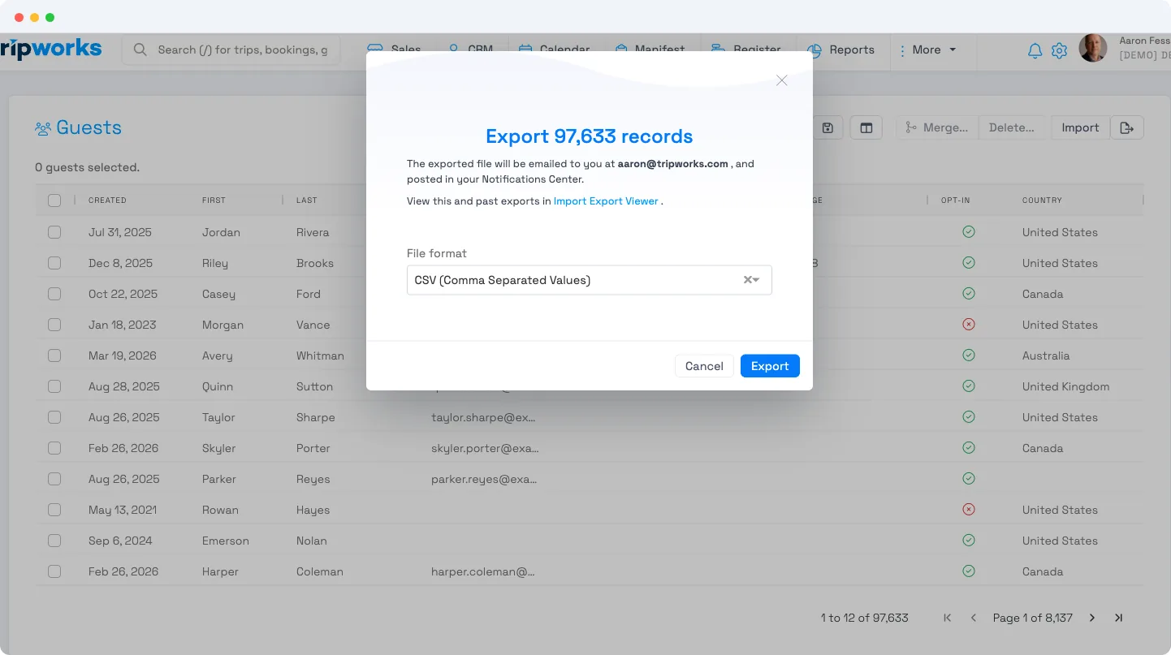Select the Harper Coleman row checkbox

54,571
